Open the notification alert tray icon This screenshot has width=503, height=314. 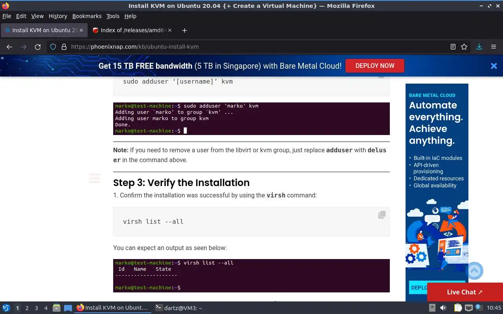pyautogui.click(x=479, y=308)
